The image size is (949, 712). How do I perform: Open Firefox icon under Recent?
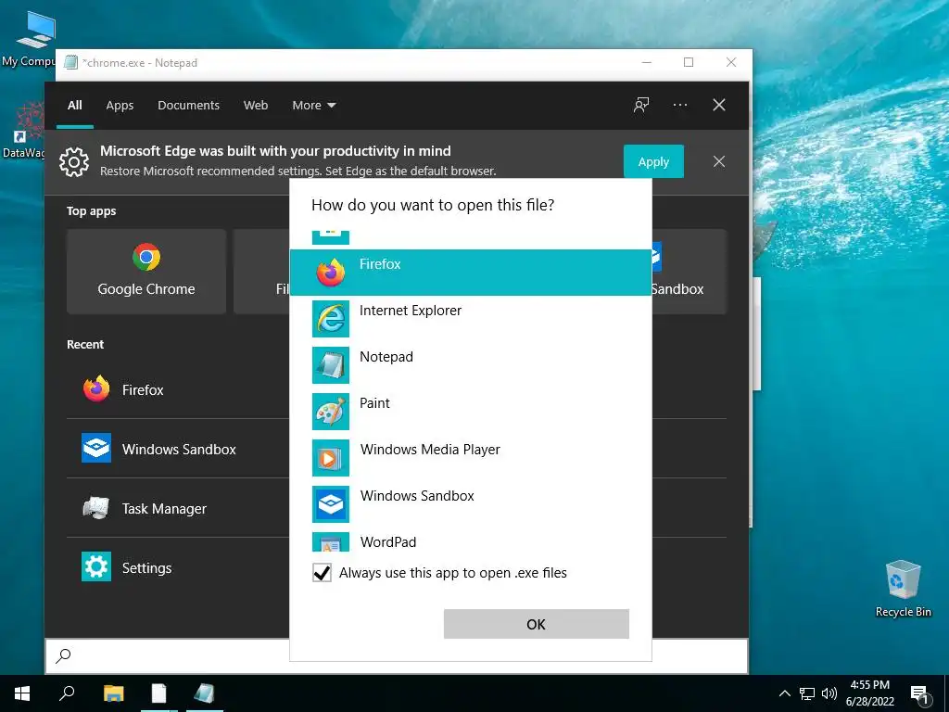96,388
